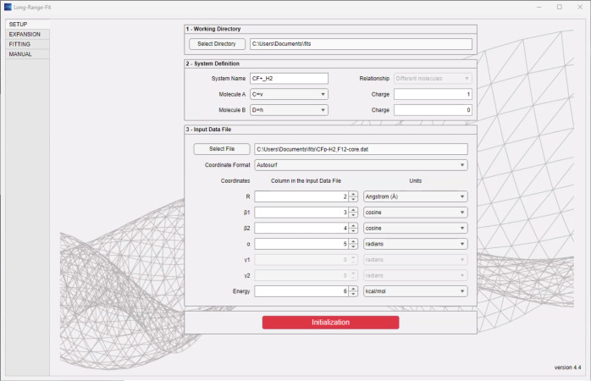Increase the β1 column value
The width and height of the screenshot is (591, 381).
pyautogui.click(x=353, y=210)
